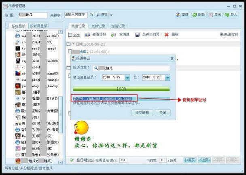Open the start date 2010-5-29 dropdown
Image resolution: width=246 pixels, height=175 pixels.
(x=127, y=78)
